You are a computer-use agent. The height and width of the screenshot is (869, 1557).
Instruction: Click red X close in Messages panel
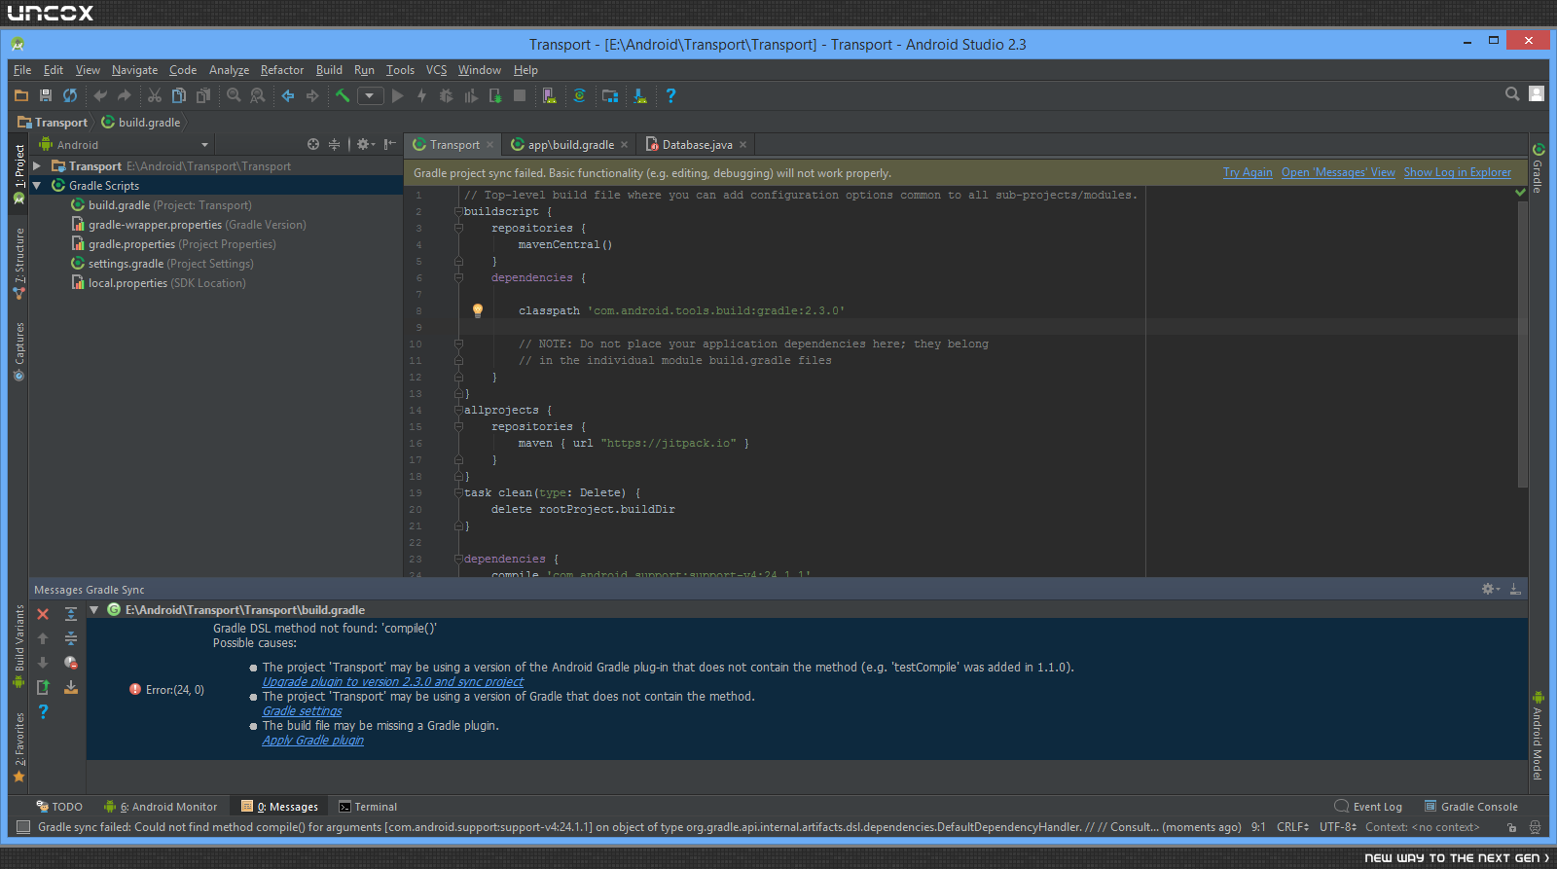(43, 614)
